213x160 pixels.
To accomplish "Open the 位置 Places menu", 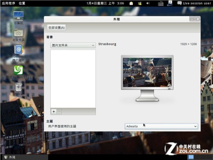I will click(x=22, y=3).
